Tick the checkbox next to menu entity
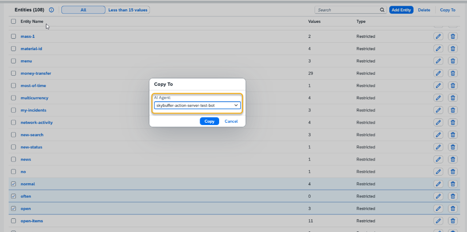The height and width of the screenshot is (232, 467). point(13,61)
